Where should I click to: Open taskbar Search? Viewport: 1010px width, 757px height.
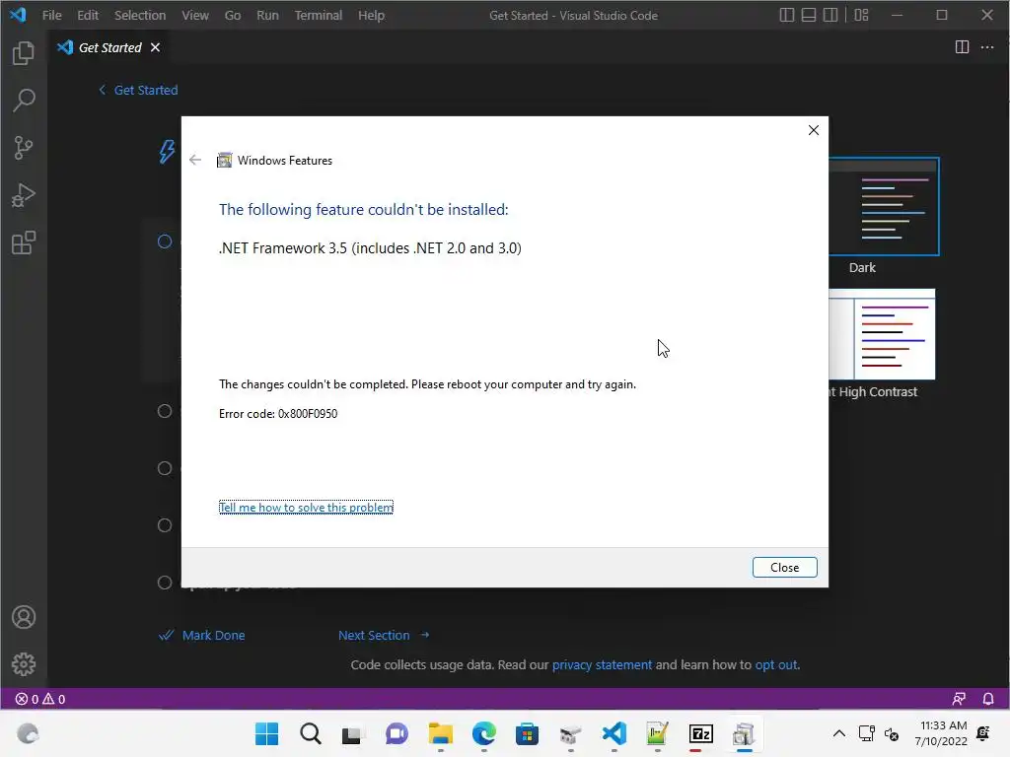coord(310,733)
